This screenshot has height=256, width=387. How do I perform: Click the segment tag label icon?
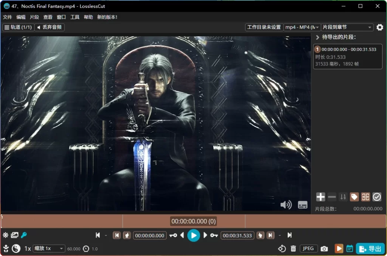354,197
